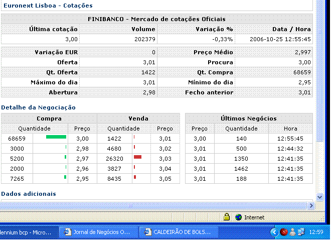This screenshot has height=241, width=332.
Task: Click the green buy bar for 68659
Action: click(56, 137)
